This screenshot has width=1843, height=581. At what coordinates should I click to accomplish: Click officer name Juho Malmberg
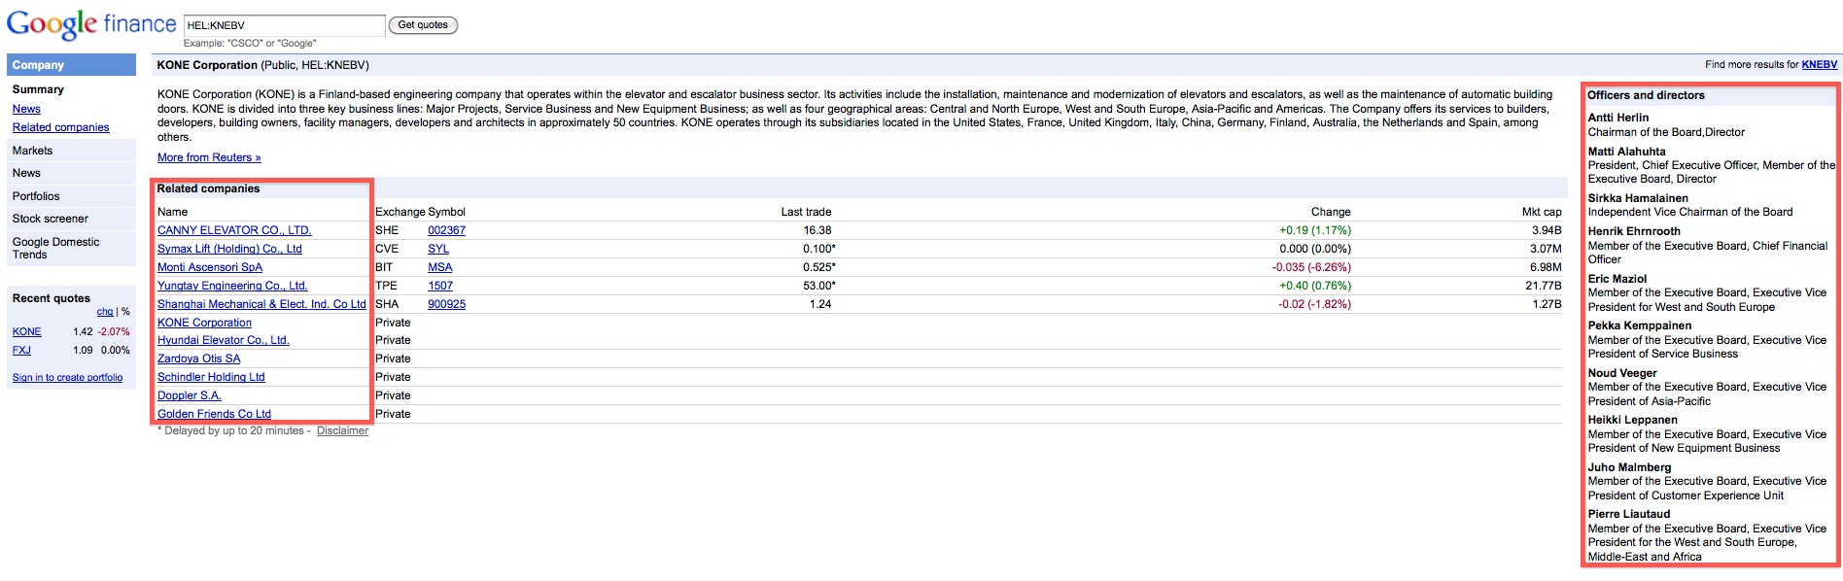point(1629,467)
